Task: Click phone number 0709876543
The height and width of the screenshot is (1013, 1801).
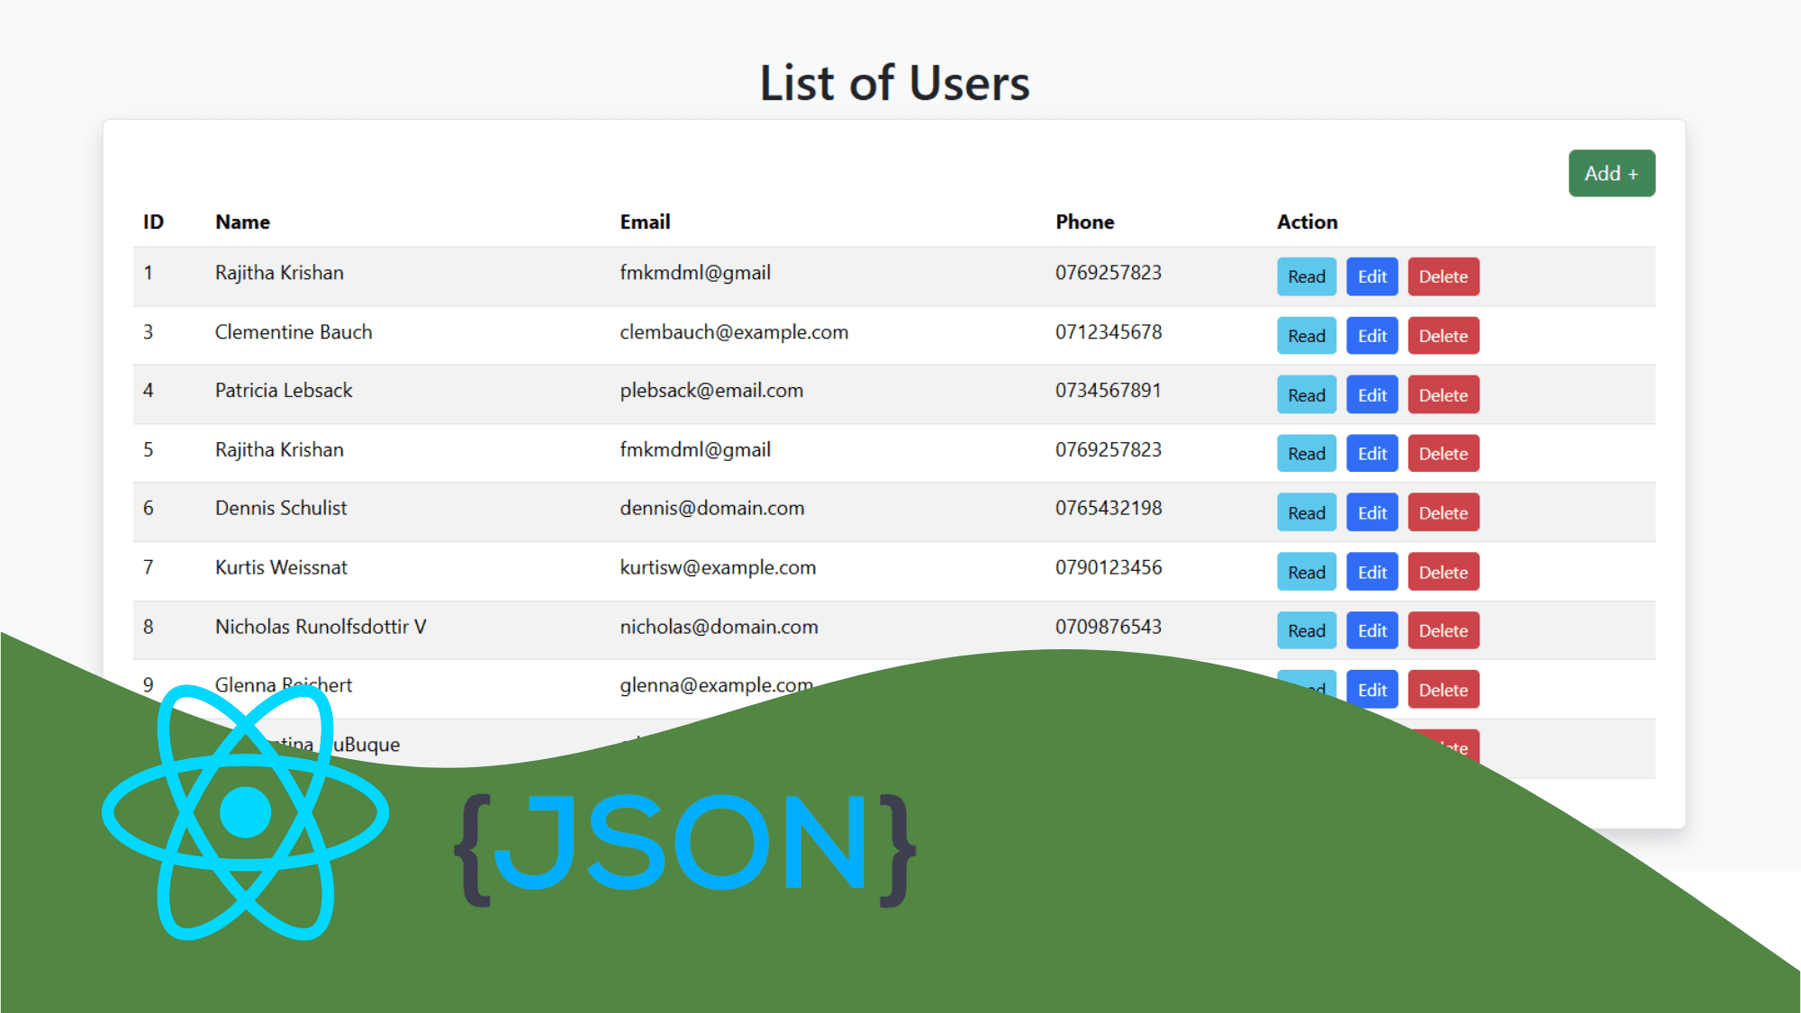Action: point(1109,627)
